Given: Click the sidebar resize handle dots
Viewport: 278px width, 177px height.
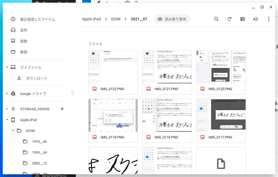Looking at the screenshot, I should (72, 93).
